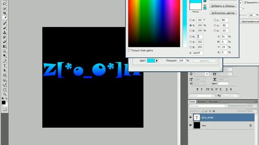Select the R red radio button
Image resolution: width=259 pixels, height=145 pixels.
191,37
